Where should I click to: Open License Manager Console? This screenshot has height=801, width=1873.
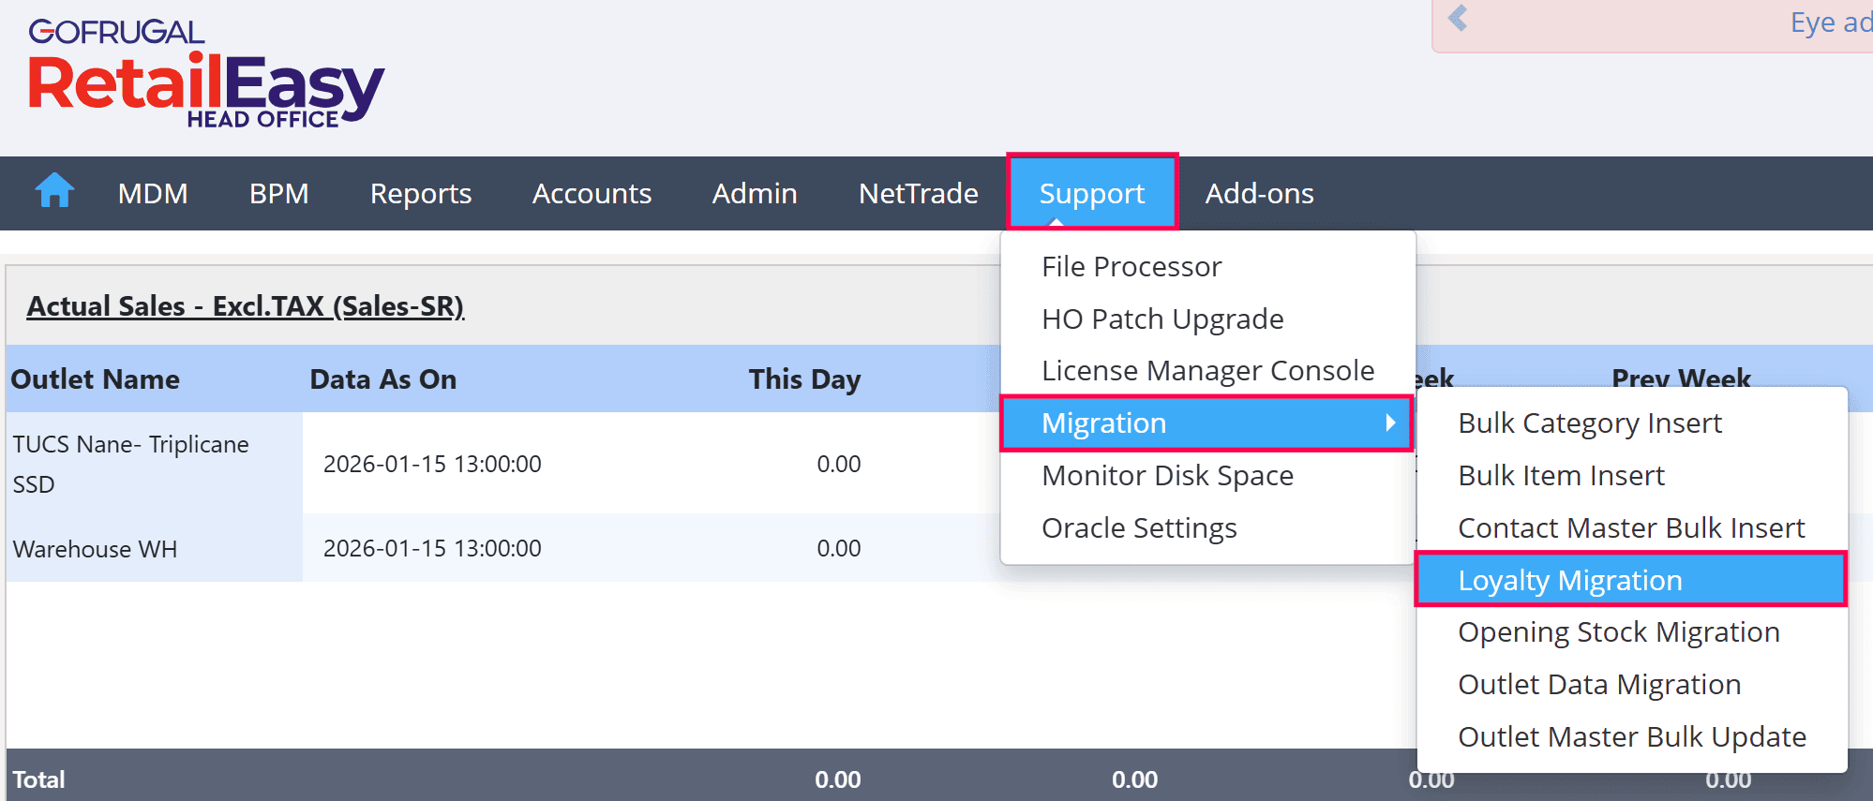pyautogui.click(x=1207, y=371)
